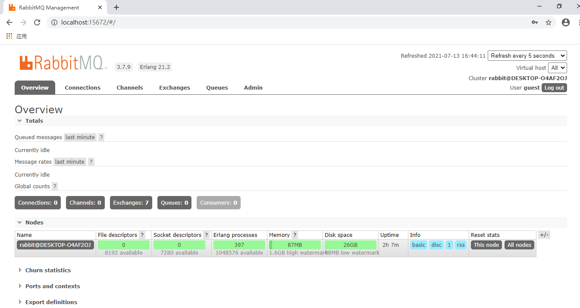Reload the RabbitMQ Management page
Image resolution: width=580 pixels, height=308 pixels.
point(37,22)
